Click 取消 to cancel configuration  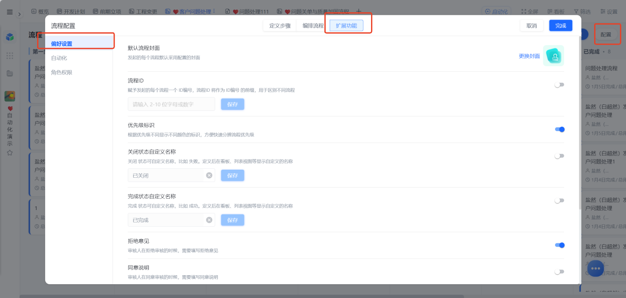[532, 26]
